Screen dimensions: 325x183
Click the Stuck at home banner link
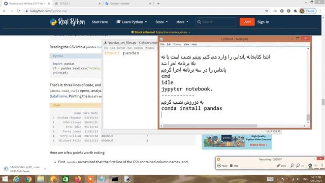161,32
